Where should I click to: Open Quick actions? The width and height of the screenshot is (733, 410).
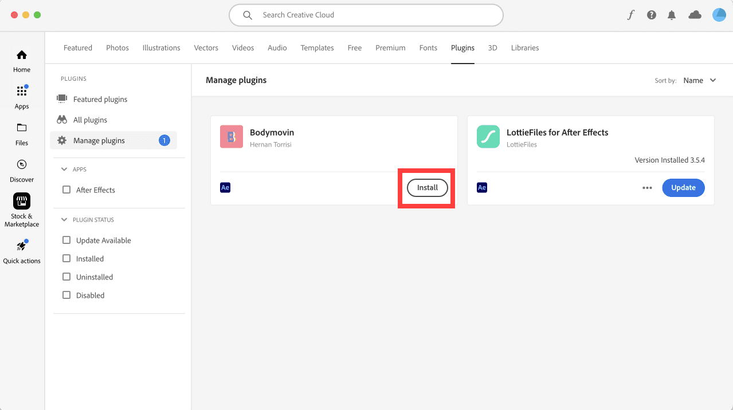point(22,252)
